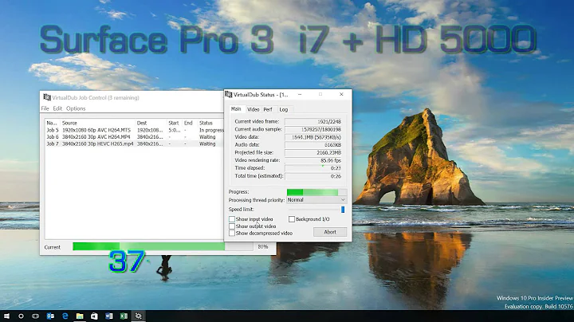Launch Word from the taskbar
The height and width of the screenshot is (322, 574).
[x=109, y=316]
